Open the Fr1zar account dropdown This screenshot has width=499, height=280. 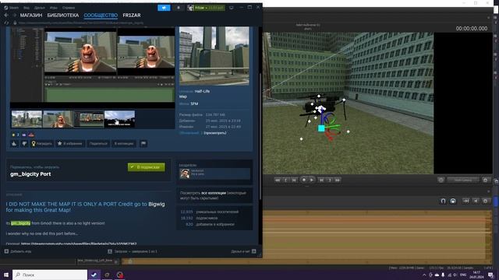[206, 8]
